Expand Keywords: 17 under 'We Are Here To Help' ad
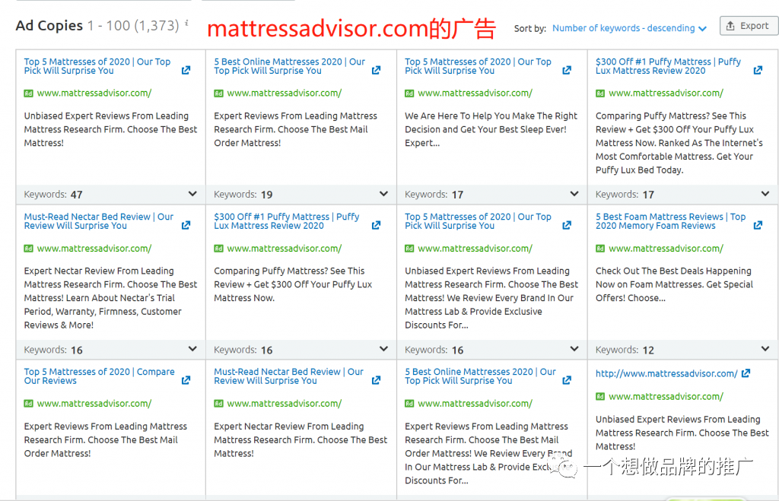 (574, 194)
